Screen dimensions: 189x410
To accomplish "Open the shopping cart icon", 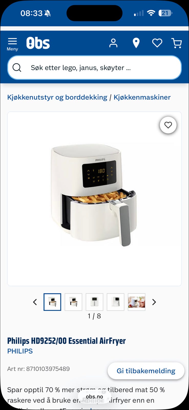I will [177, 43].
